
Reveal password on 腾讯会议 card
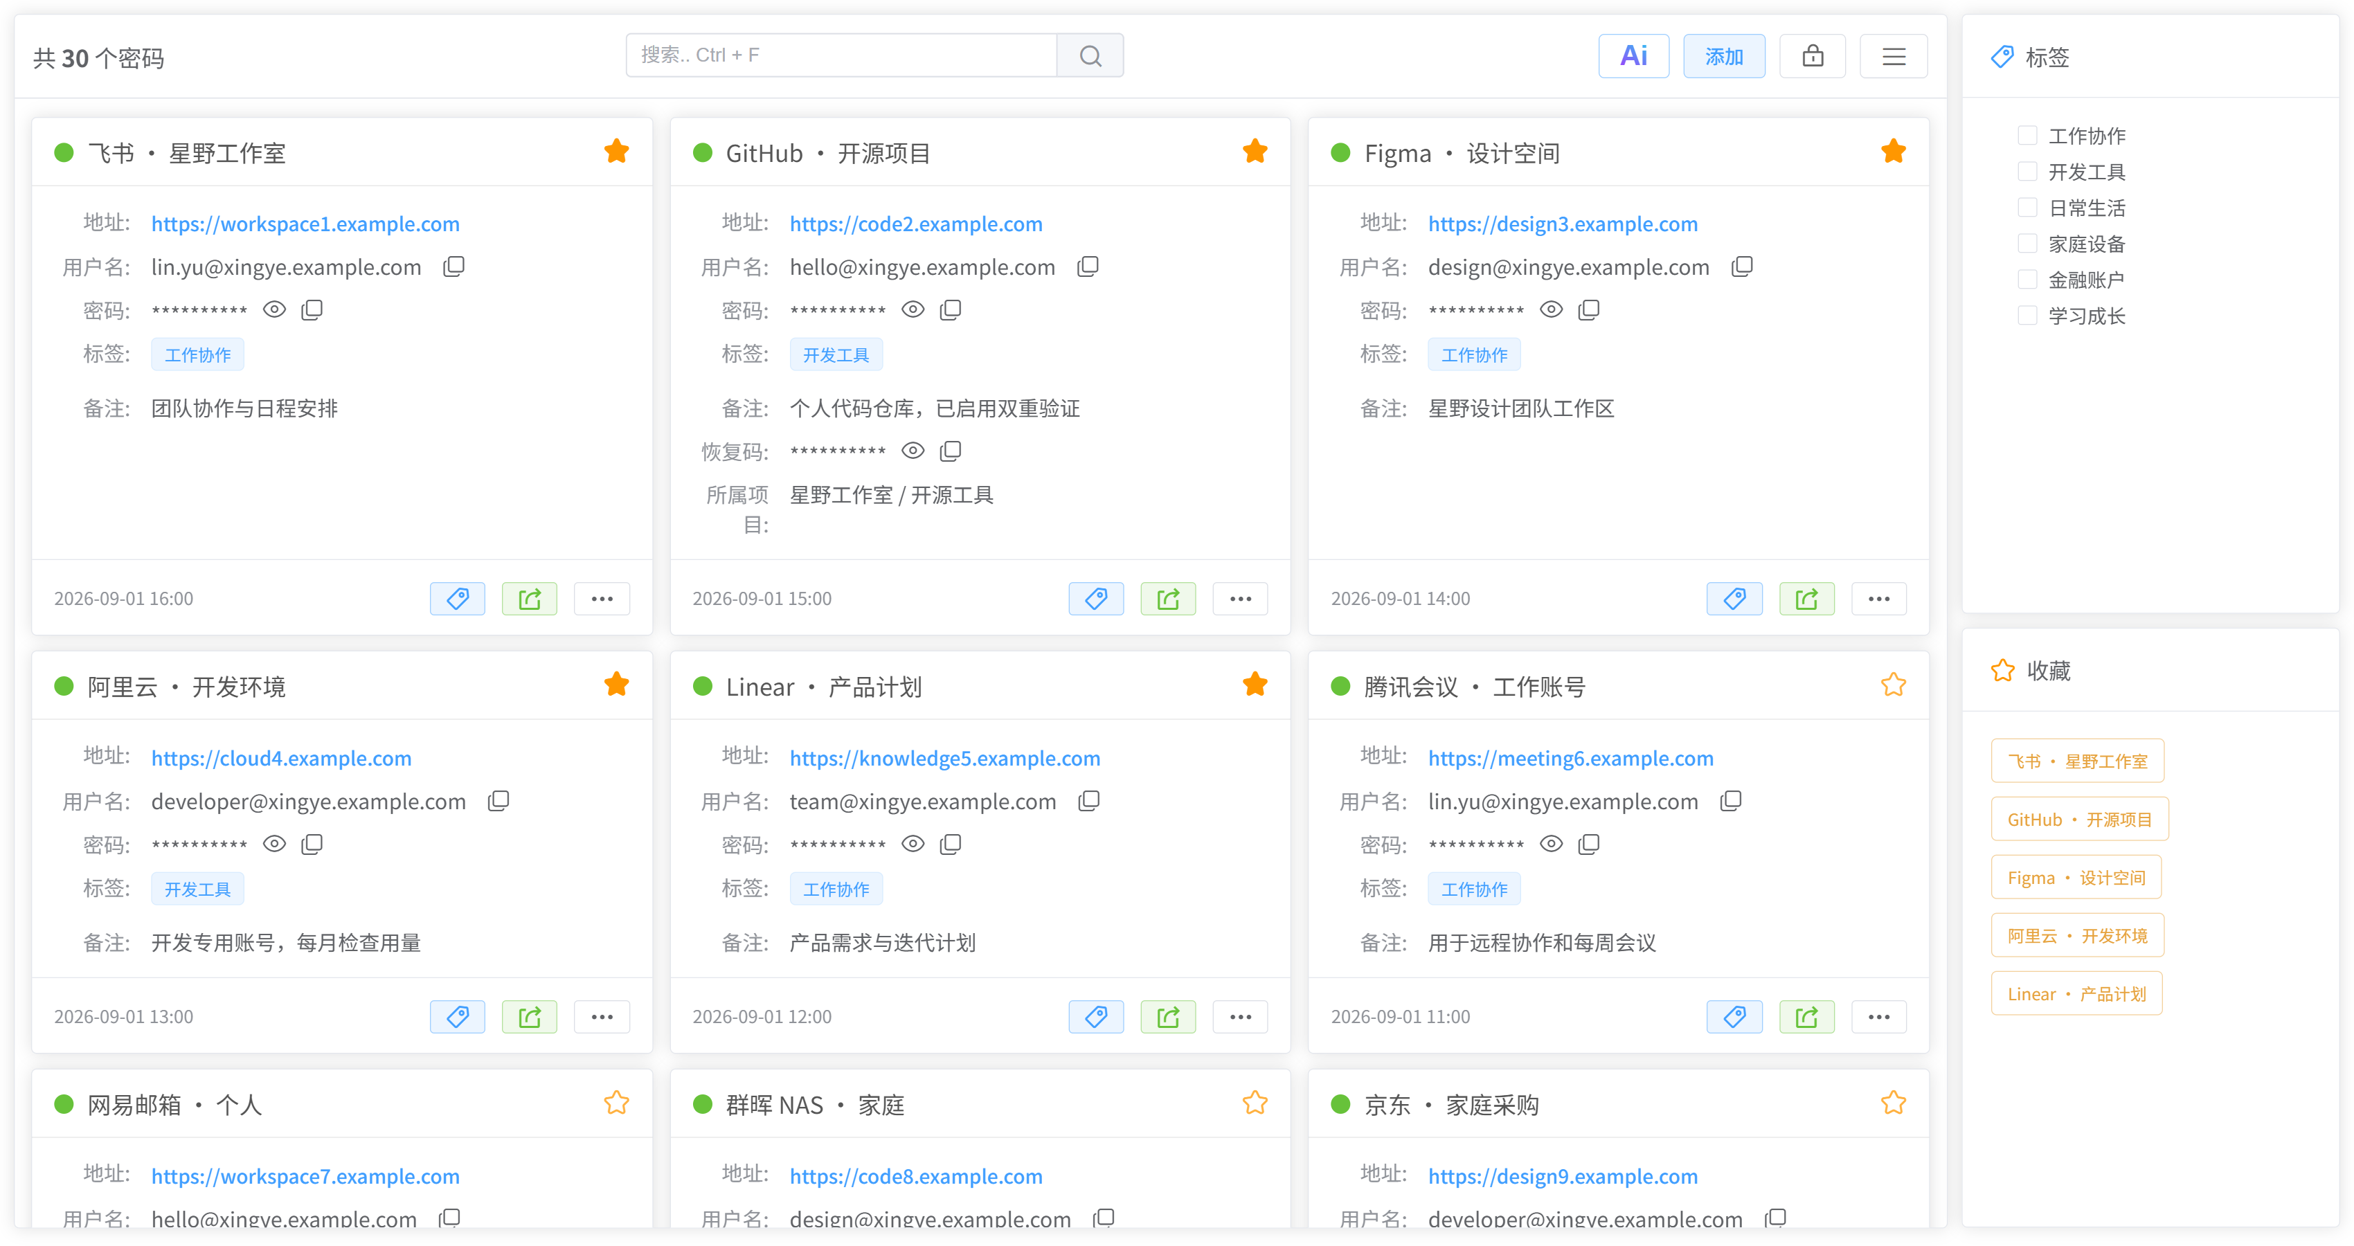pyautogui.click(x=1551, y=844)
